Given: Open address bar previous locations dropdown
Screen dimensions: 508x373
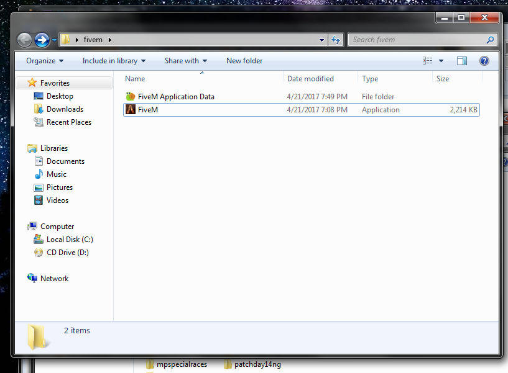Looking at the screenshot, I should [321, 40].
